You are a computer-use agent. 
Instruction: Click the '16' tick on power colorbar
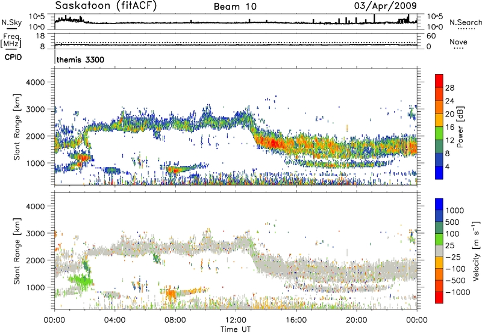[x=449, y=127]
